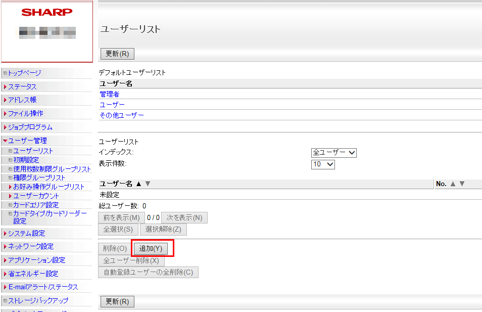Open 使用枚数制限グループリスト from the sidebar
482x312 pixels.
52,169
